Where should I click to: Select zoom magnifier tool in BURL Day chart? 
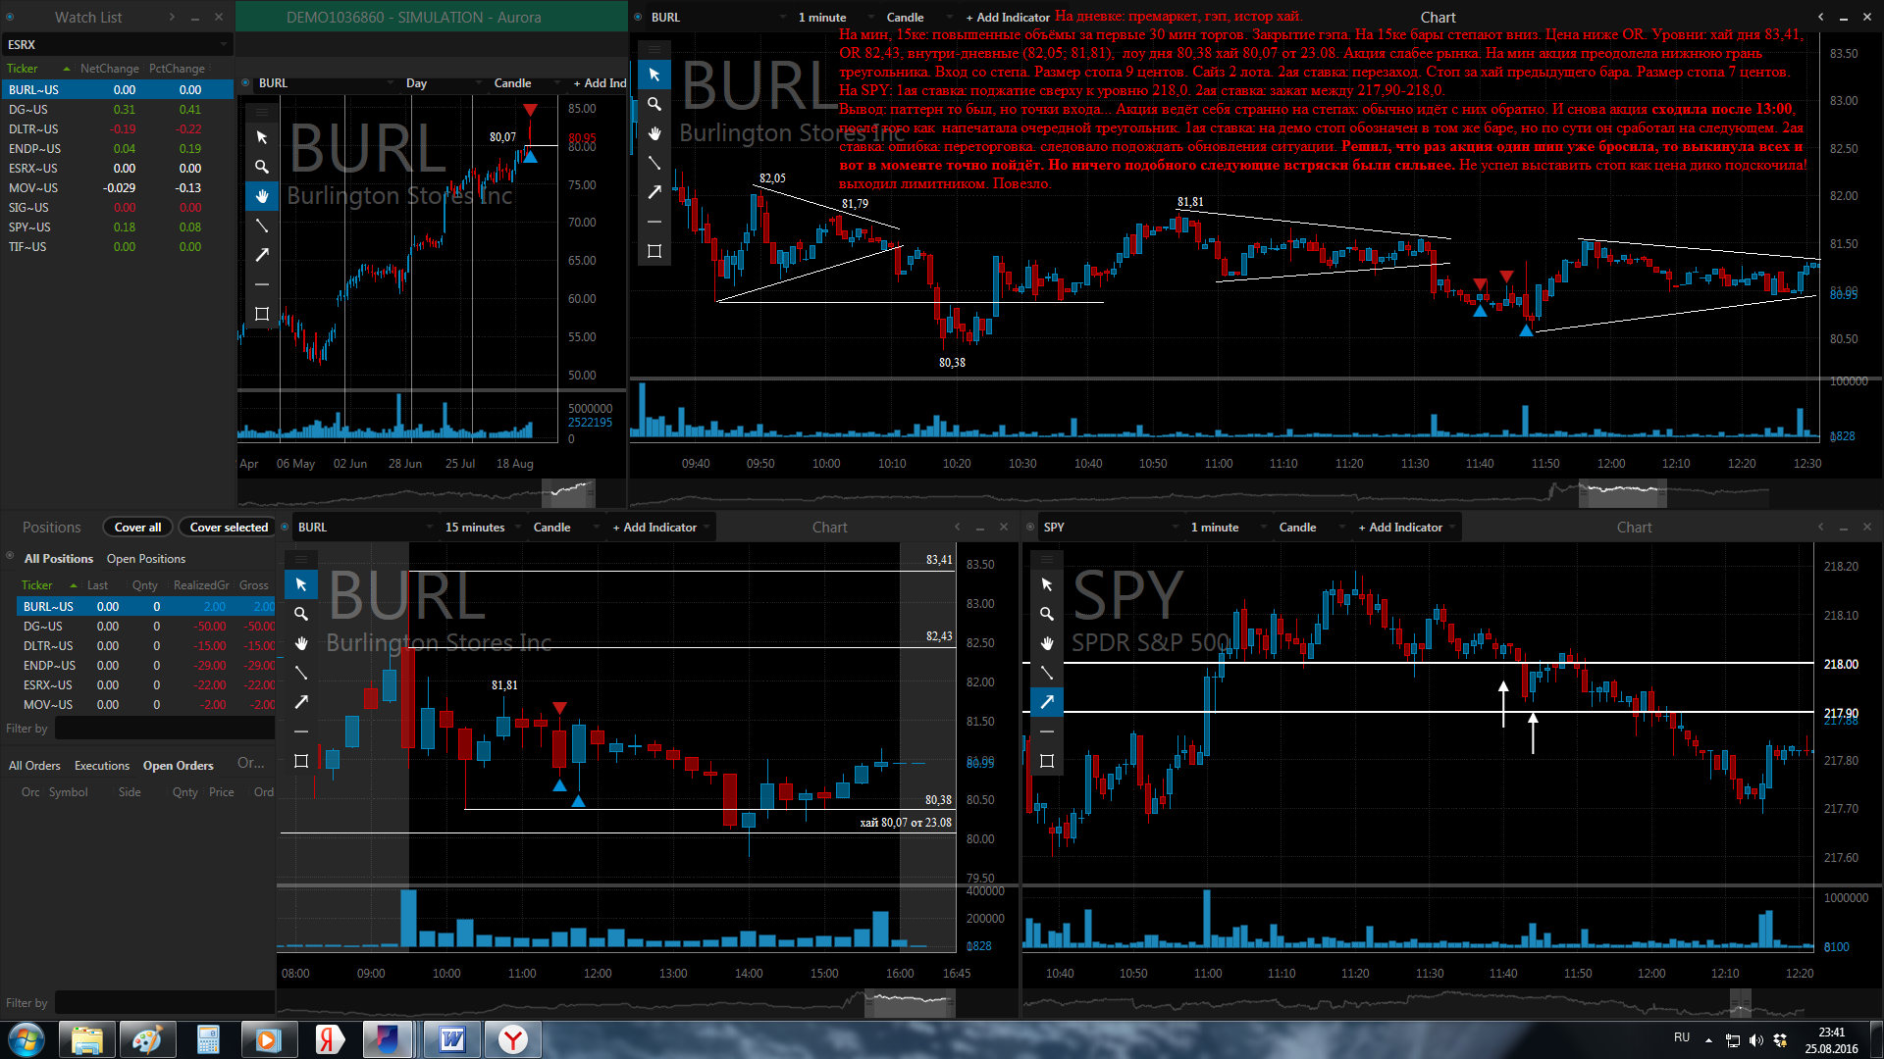tap(262, 167)
